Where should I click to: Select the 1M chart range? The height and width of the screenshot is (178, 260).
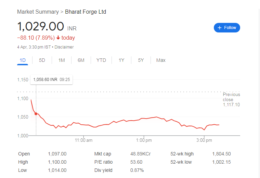[x=62, y=60]
